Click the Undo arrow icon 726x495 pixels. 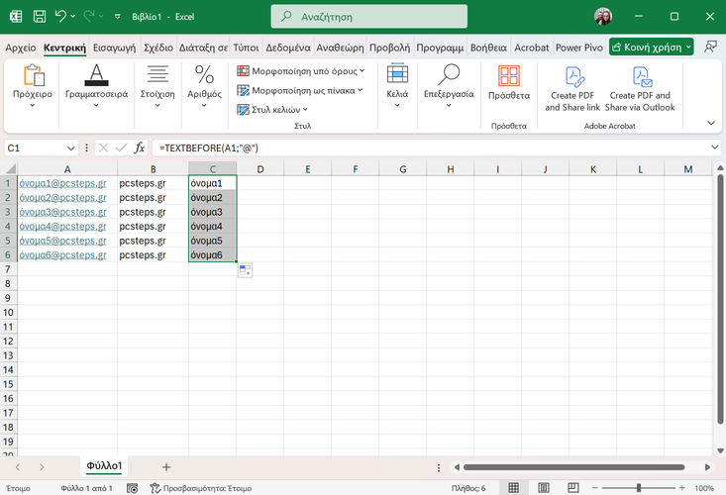61,17
